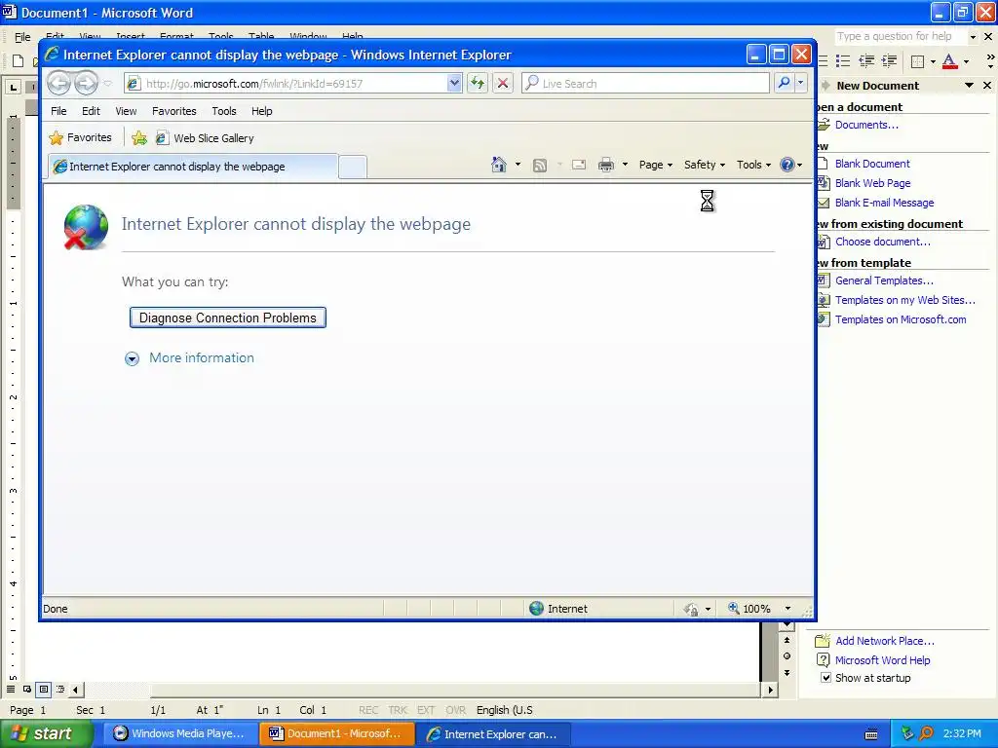This screenshot has width=998, height=748.
Task: Open the IE File menu
Action: click(x=58, y=111)
